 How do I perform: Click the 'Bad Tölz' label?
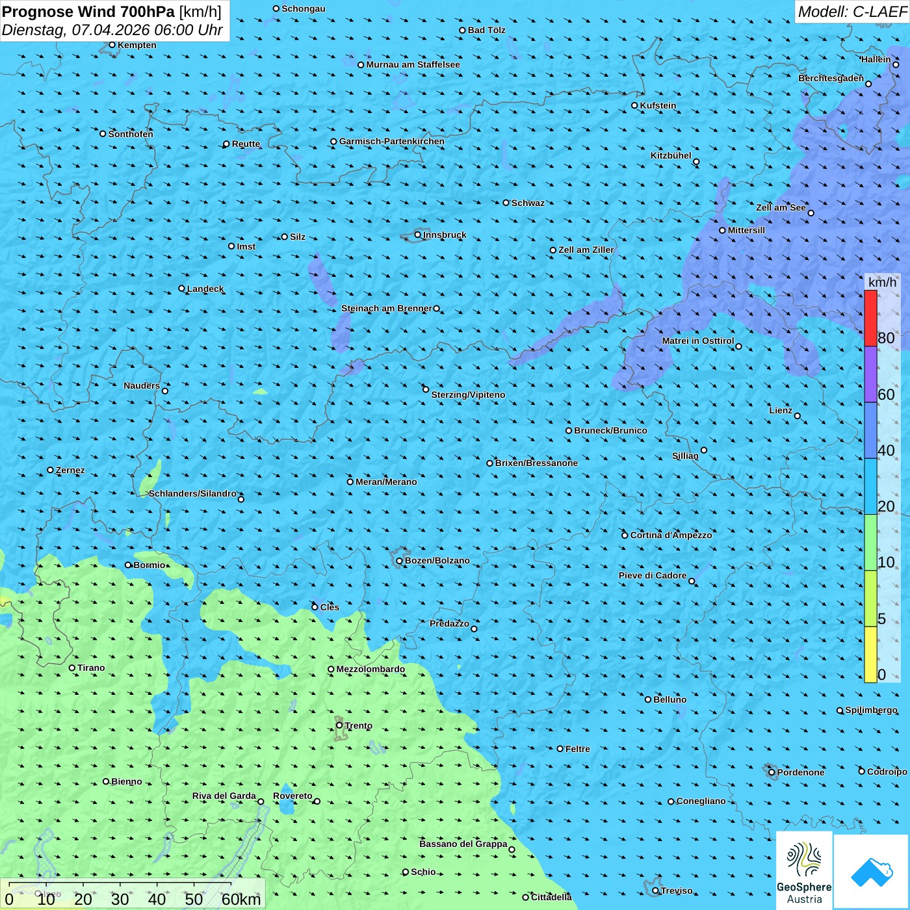click(x=486, y=30)
